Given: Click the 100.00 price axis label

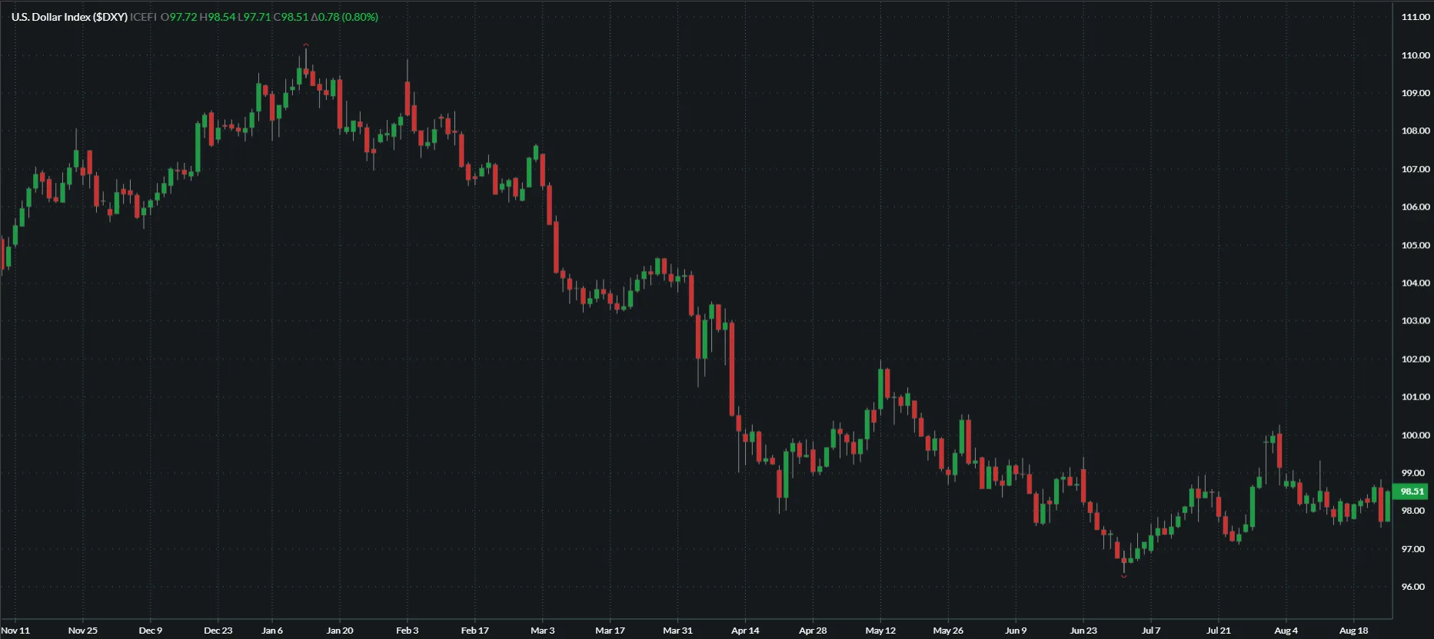Looking at the screenshot, I should [x=1415, y=435].
